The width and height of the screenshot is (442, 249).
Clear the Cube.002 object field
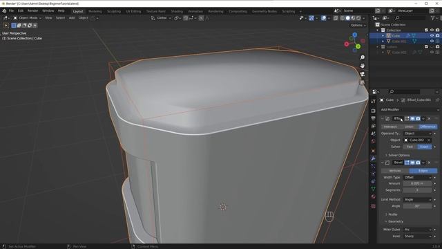(429, 140)
